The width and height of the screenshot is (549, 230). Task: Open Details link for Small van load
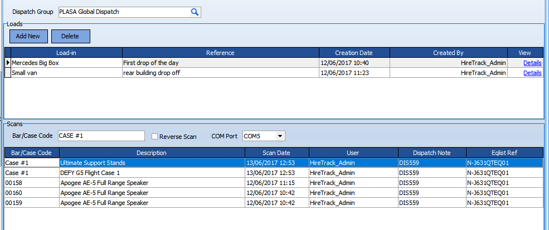532,73
